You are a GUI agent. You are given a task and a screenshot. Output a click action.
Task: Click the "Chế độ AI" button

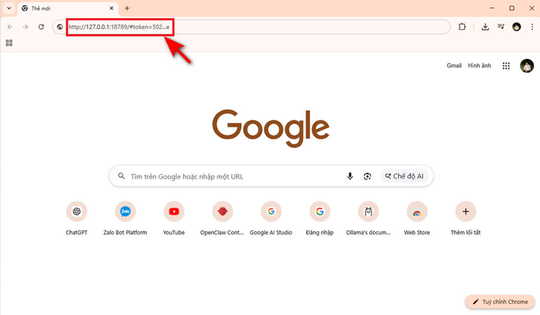point(404,177)
